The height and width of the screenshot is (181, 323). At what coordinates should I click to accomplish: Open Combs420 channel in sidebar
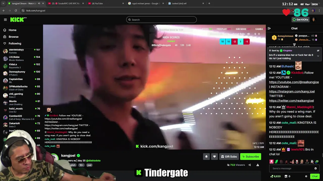21,117
